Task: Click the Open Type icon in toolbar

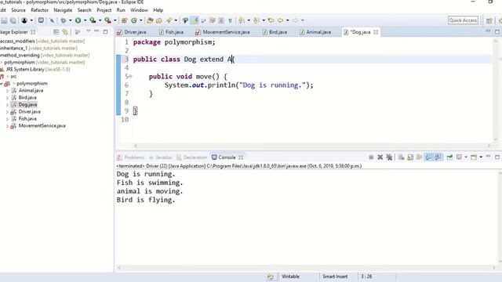Action: coord(150,20)
